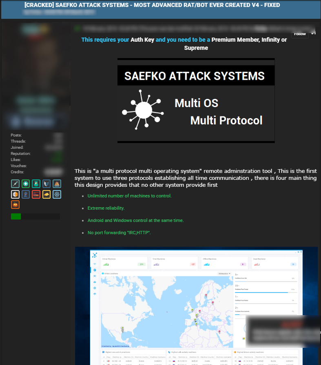Click the green reputation progress bar
The image size is (321, 365).
(x=35, y=217)
